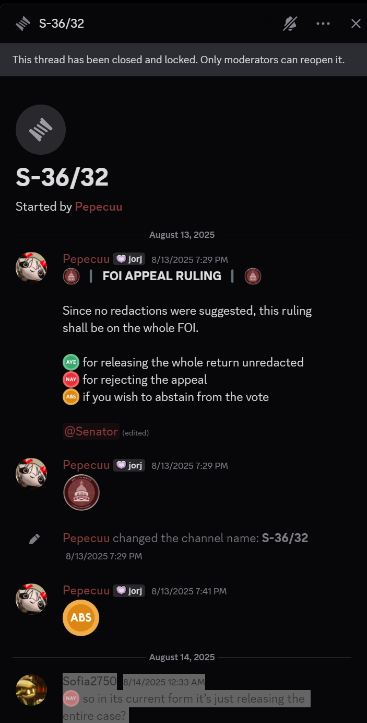Click the green AYE emoji
Image resolution: width=367 pixels, height=723 pixels.
71,362
